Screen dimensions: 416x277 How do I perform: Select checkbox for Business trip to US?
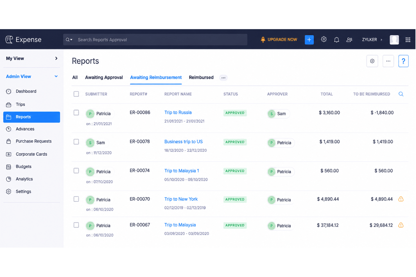[76, 142]
